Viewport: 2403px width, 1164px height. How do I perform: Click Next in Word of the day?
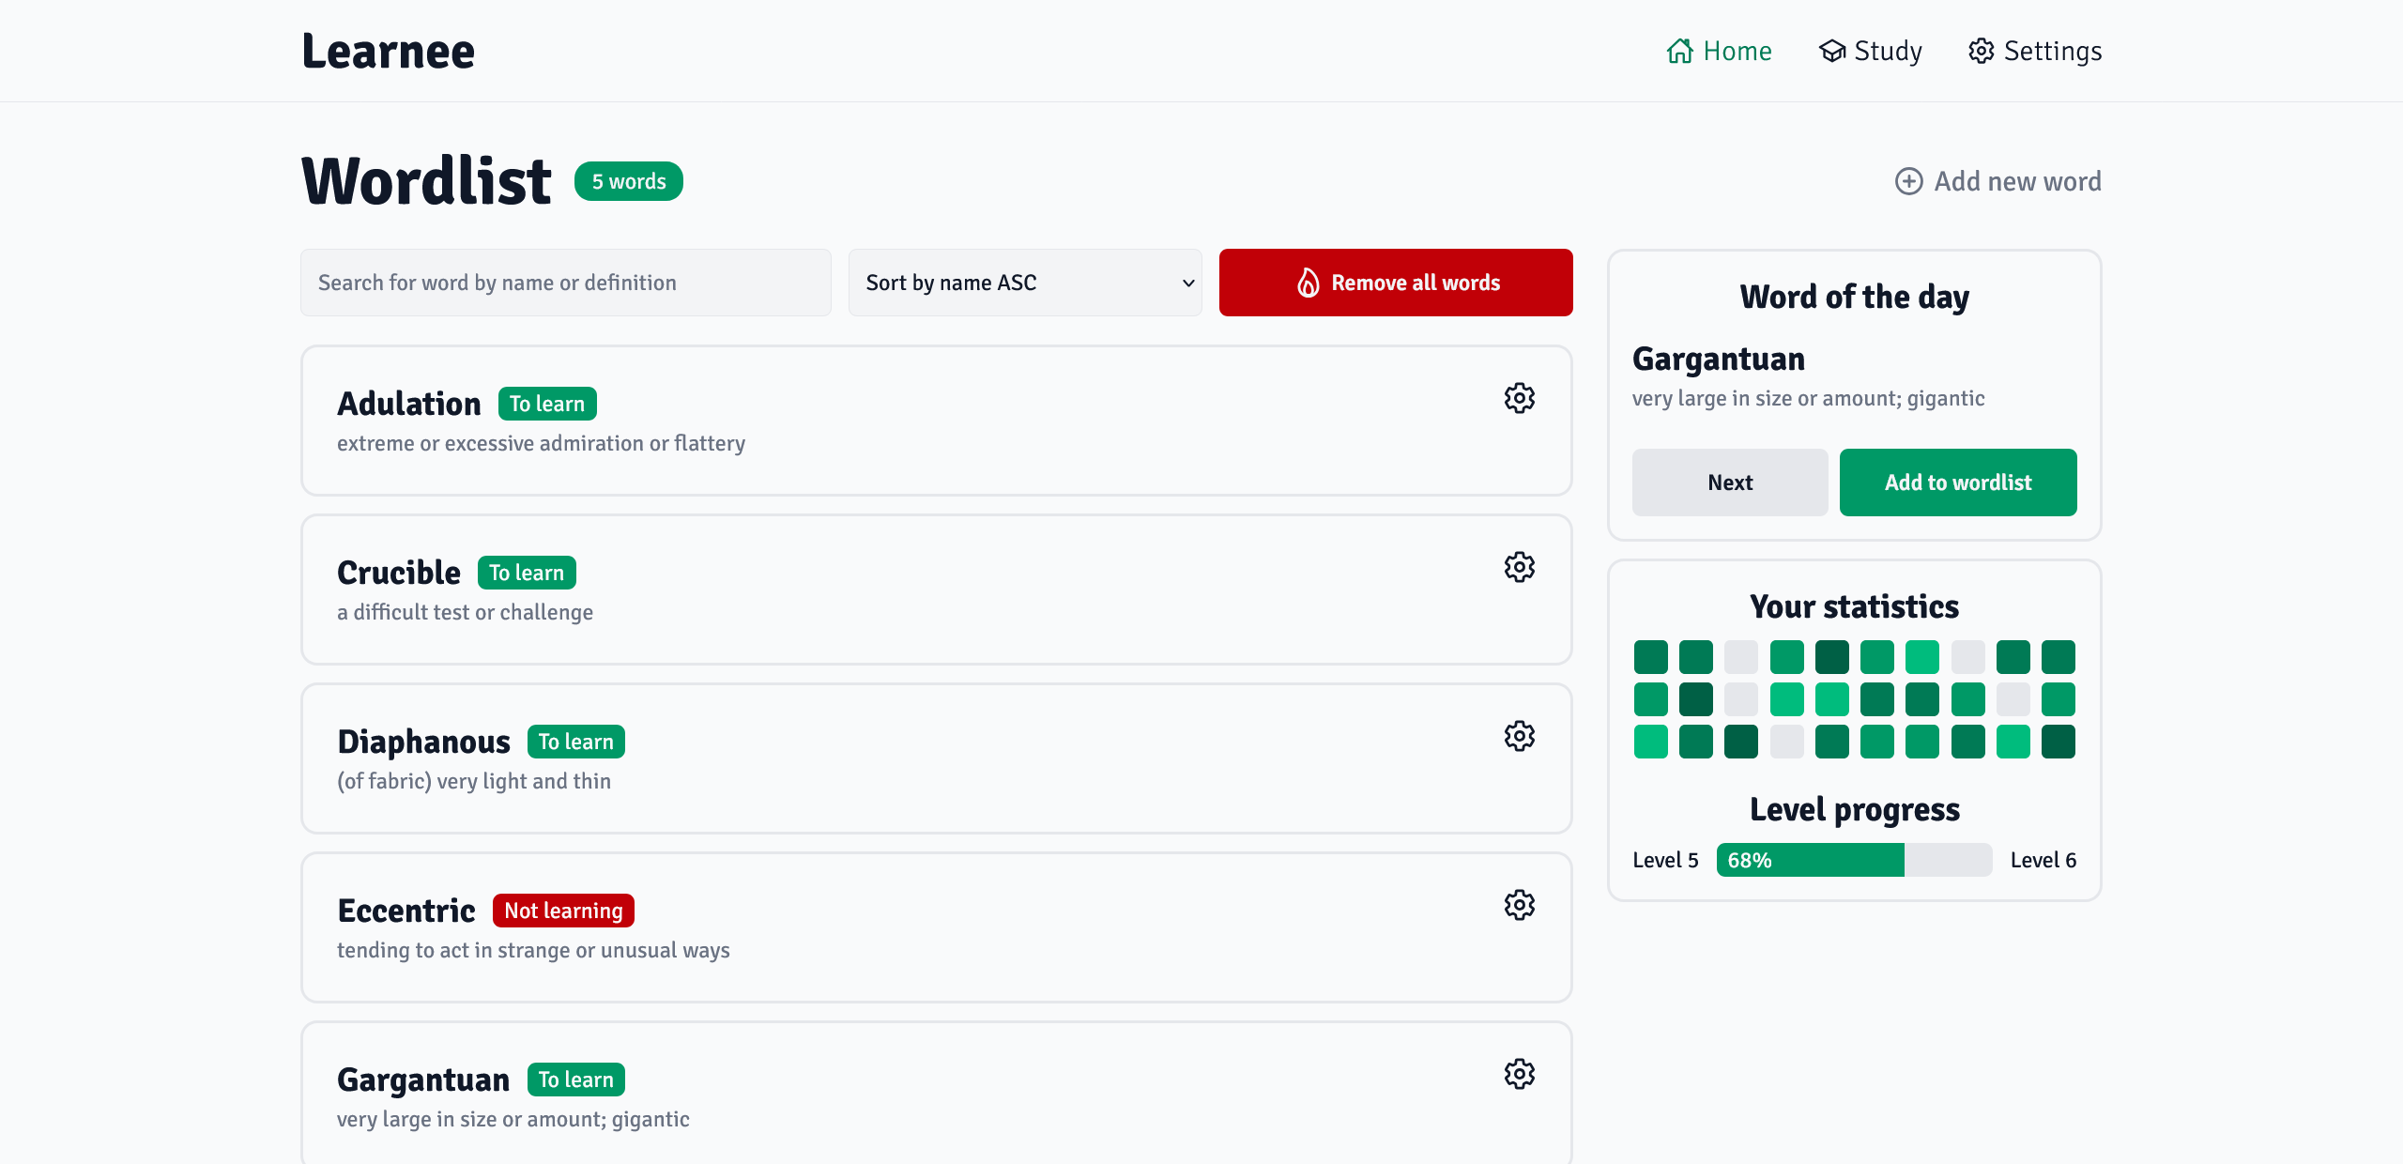point(1730,482)
